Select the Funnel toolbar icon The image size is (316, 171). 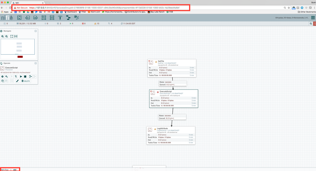tap(60, 18)
